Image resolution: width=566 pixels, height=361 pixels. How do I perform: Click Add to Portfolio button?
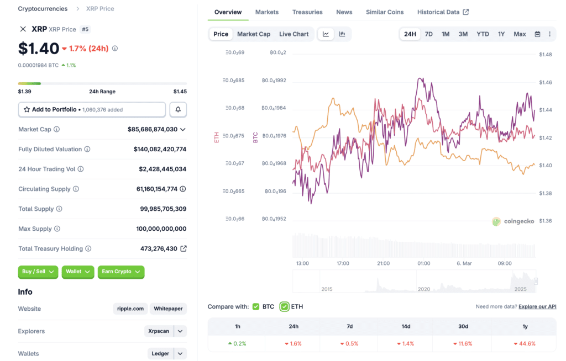[92, 109]
